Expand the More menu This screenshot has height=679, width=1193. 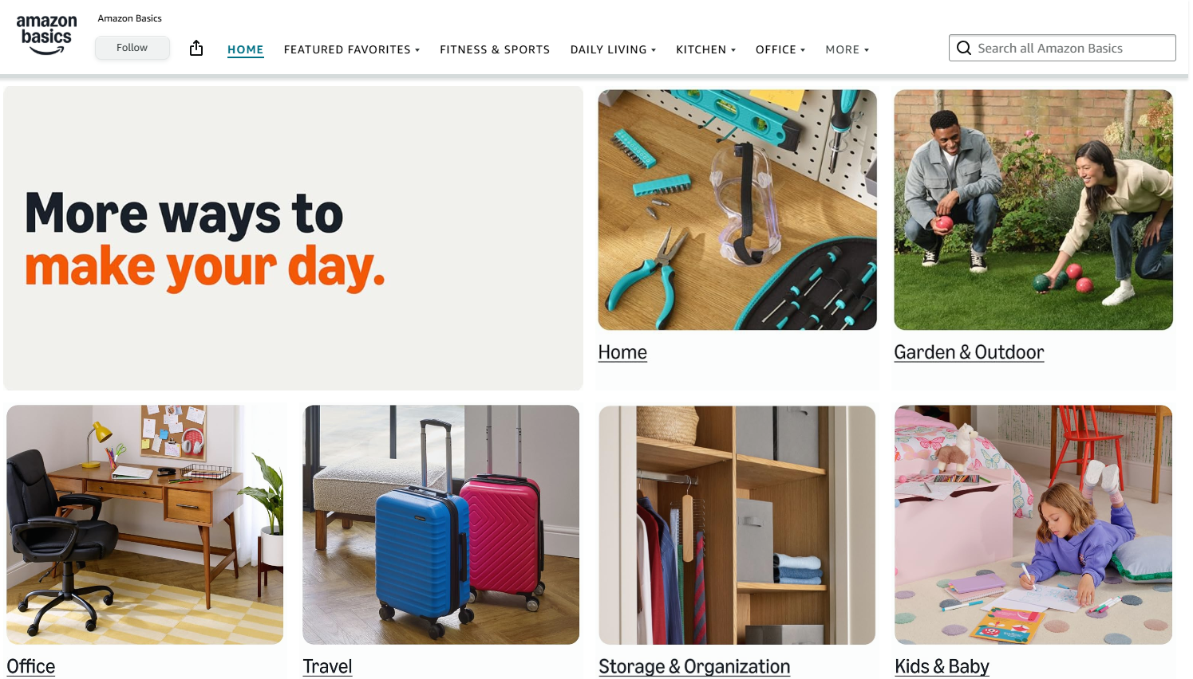click(847, 49)
